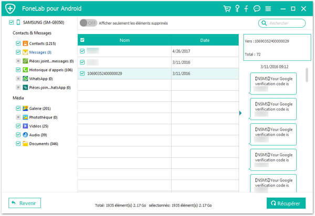Uncheck the Vidéos (25) checkbox

(x=18, y=126)
